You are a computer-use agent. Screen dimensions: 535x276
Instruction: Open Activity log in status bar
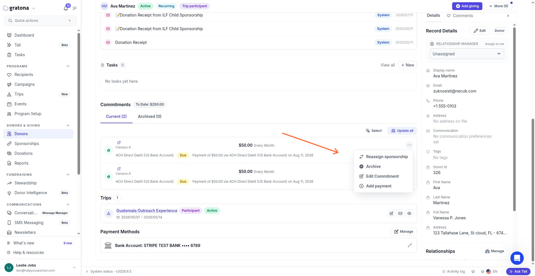point(453,272)
